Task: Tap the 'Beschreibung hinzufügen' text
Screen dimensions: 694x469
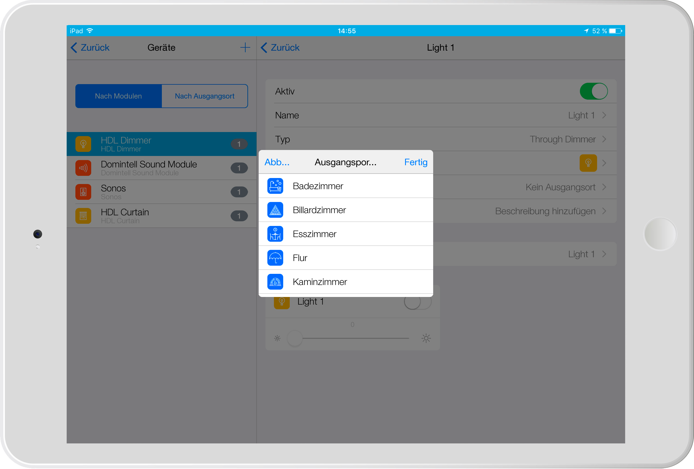Action: (545, 211)
